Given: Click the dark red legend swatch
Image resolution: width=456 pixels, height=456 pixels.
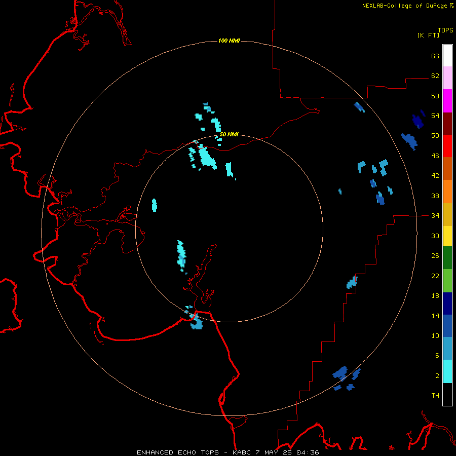Looking at the screenshot, I should point(447,123).
